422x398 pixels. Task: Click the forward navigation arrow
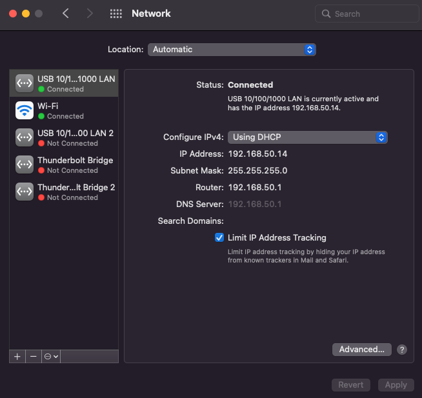point(90,14)
